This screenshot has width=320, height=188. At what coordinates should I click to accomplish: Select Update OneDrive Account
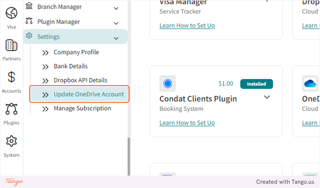point(79,94)
